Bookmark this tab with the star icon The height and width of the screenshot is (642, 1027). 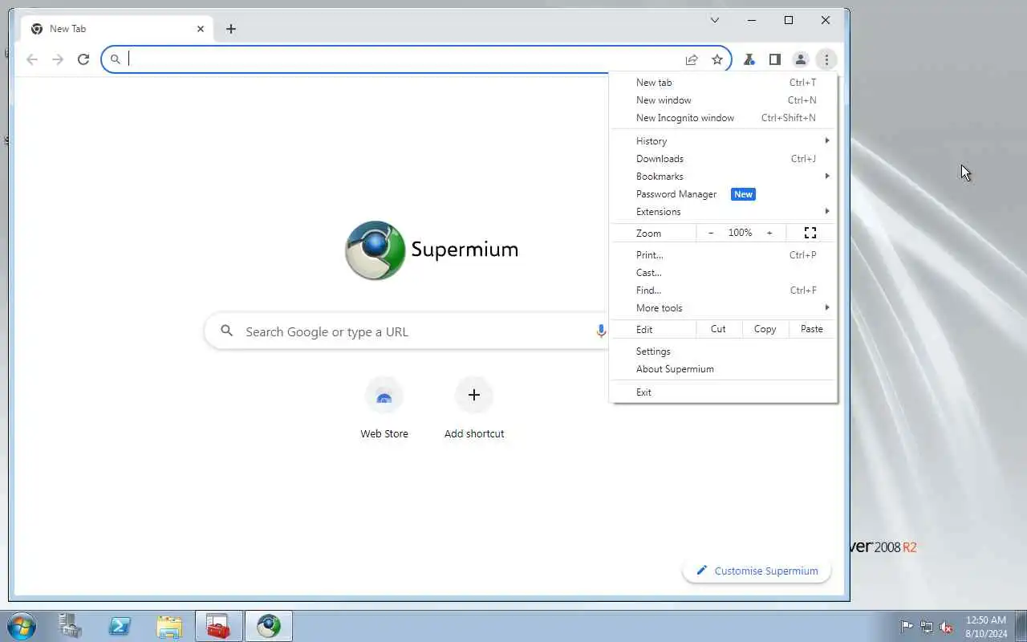(717, 59)
